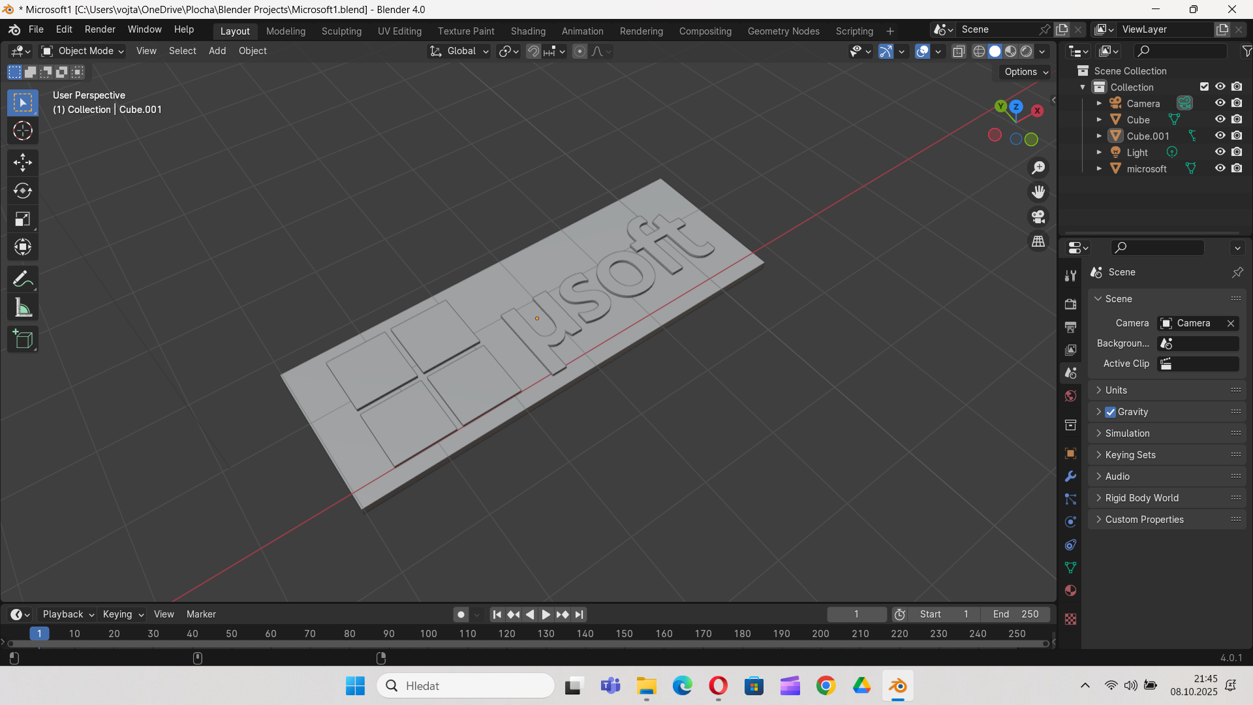This screenshot has width=1253, height=705.
Task: Activate the Scale tool
Action: [23, 219]
